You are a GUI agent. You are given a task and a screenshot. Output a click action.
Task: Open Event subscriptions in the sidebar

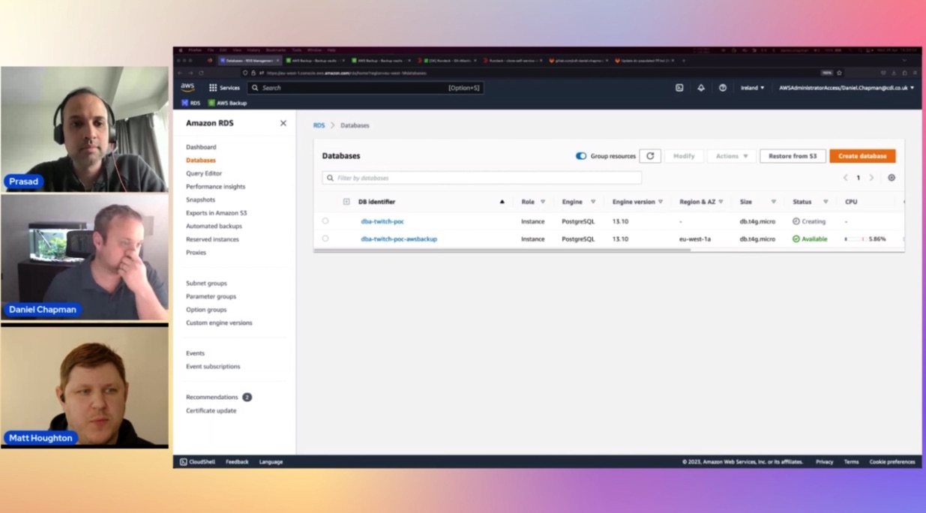click(x=213, y=367)
